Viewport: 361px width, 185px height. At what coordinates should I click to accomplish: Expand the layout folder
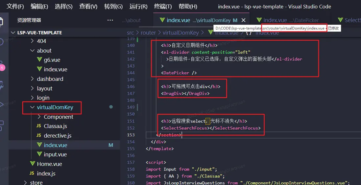[32, 88]
